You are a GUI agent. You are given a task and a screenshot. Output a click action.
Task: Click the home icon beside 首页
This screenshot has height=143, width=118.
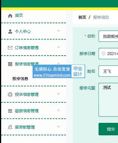pyautogui.click(x=10, y=16)
